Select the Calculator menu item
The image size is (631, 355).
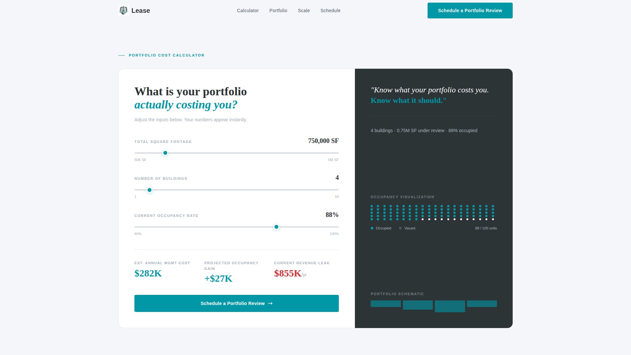(247, 11)
